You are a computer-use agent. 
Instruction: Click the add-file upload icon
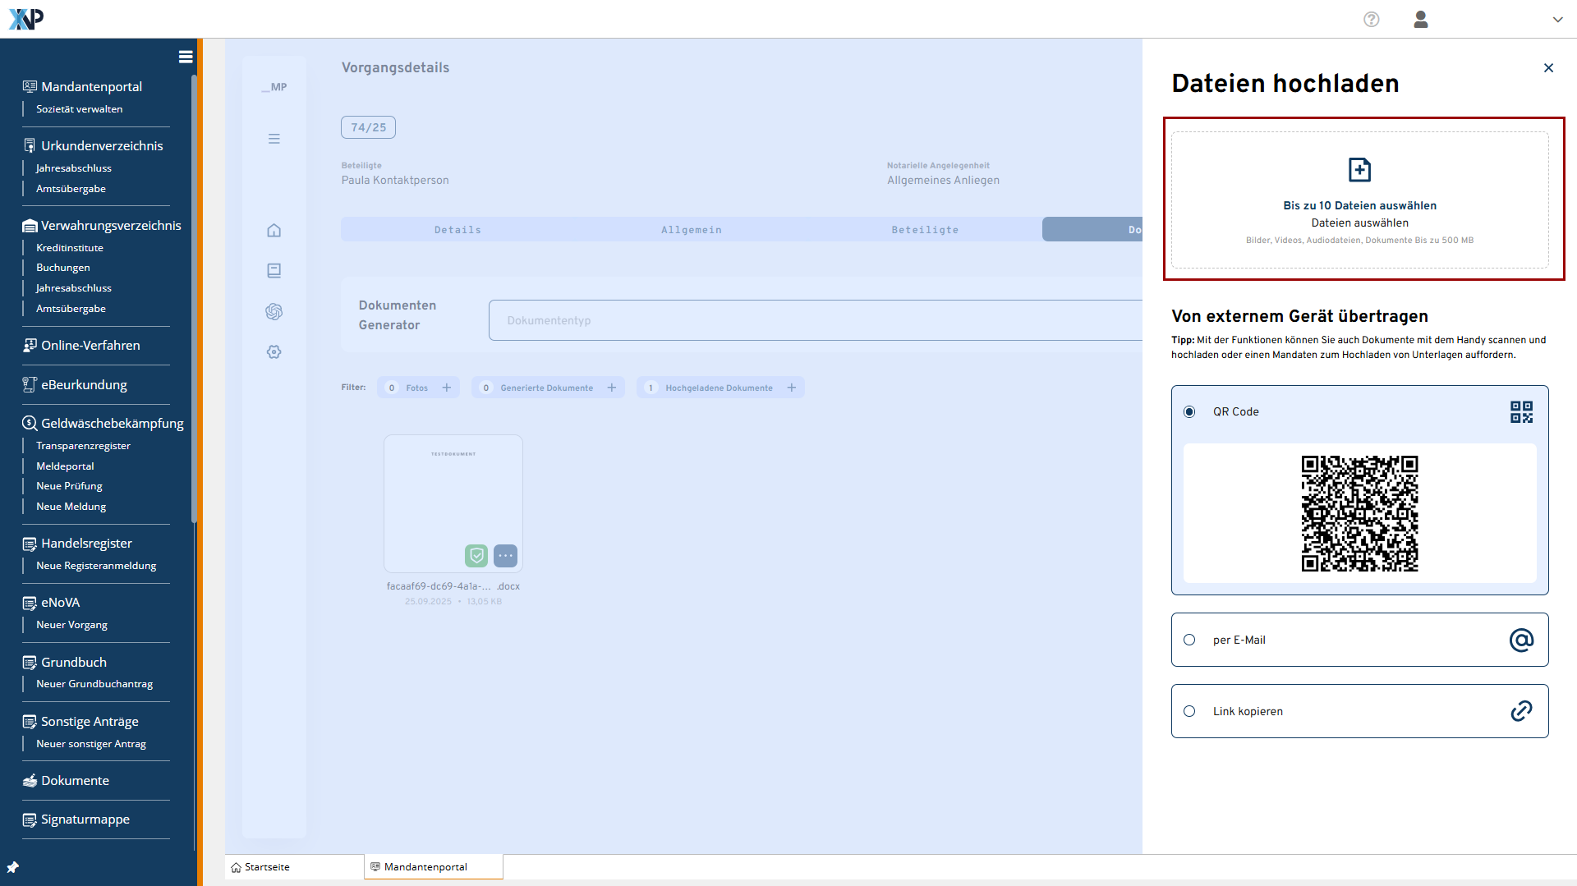[1359, 170]
